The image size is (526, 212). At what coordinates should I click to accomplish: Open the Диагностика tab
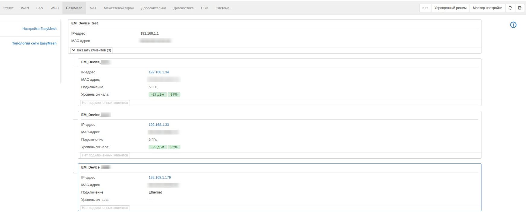tap(183, 8)
